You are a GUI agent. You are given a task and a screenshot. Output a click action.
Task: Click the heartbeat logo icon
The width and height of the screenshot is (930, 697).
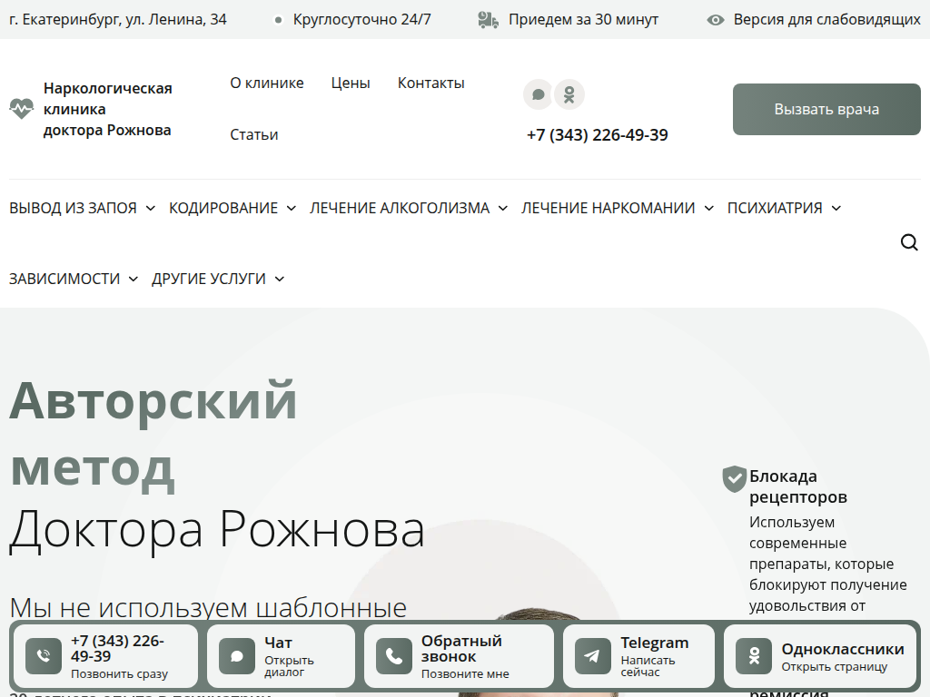[x=22, y=109]
